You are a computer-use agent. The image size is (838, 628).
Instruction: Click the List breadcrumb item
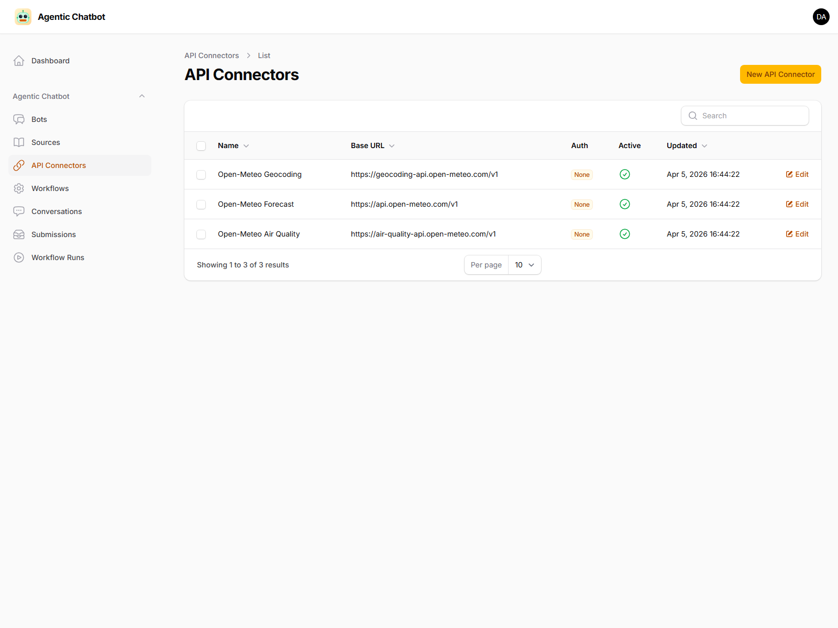coord(264,55)
